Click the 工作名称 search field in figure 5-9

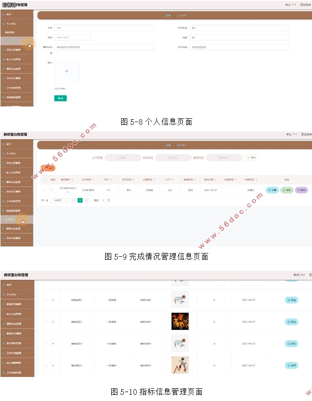tap(123, 157)
